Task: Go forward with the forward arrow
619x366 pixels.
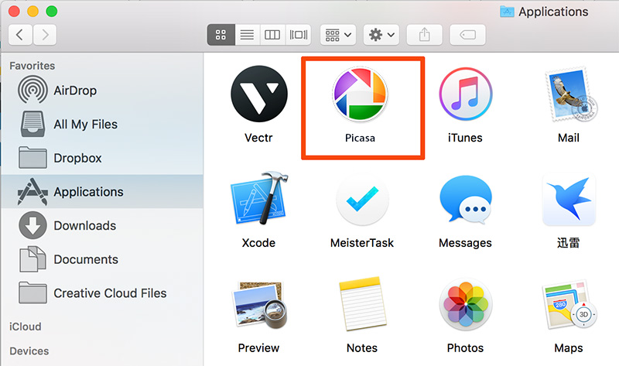Action: tap(45, 35)
